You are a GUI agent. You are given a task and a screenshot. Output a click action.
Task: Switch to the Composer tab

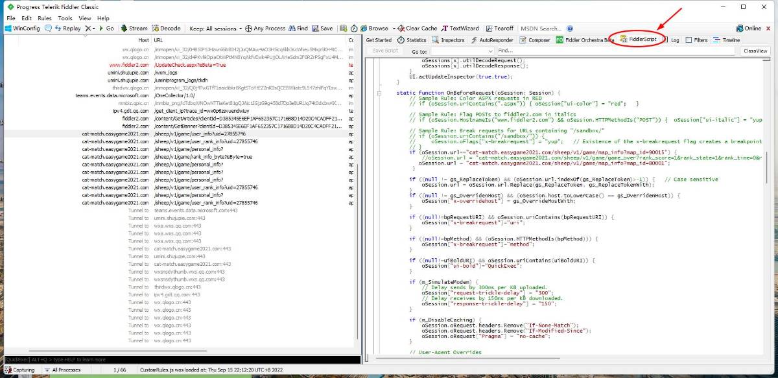[535, 40]
